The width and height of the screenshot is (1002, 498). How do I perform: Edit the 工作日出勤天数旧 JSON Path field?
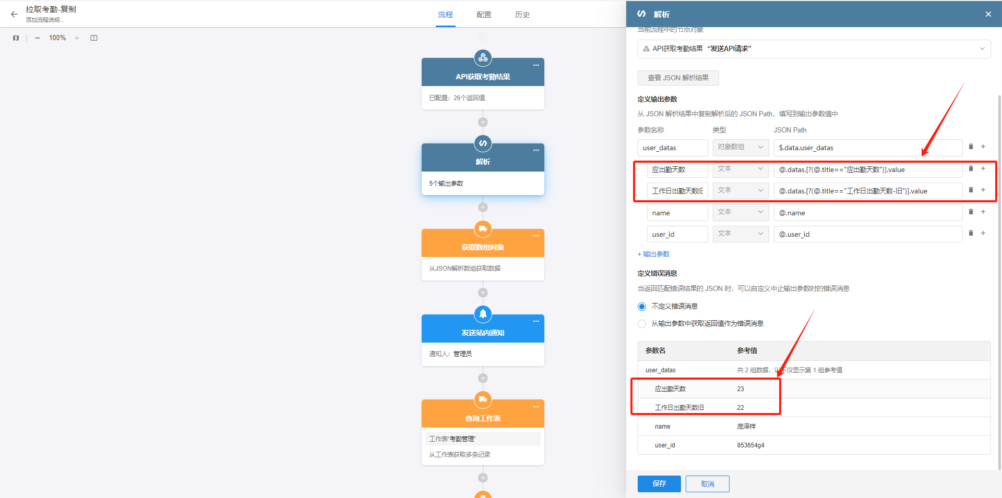pos(868,191)
